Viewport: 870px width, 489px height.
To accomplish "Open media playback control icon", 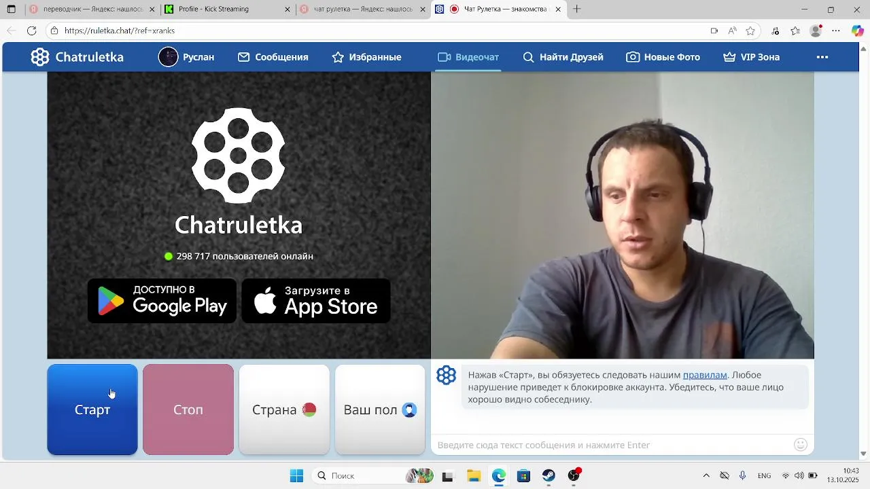I will click(776, 31).
